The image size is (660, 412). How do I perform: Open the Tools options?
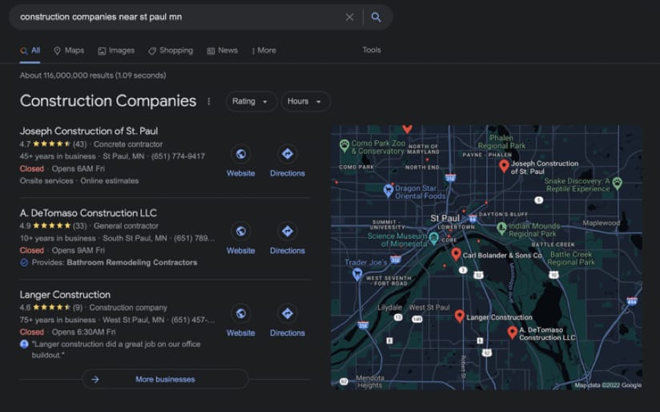coord(372,50)
